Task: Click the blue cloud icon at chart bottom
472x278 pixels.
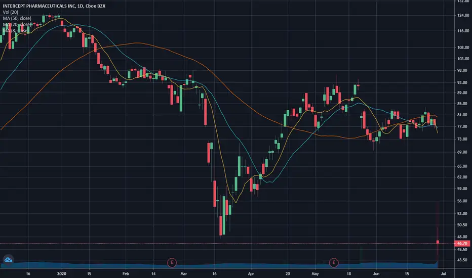Action: (8, 260)
